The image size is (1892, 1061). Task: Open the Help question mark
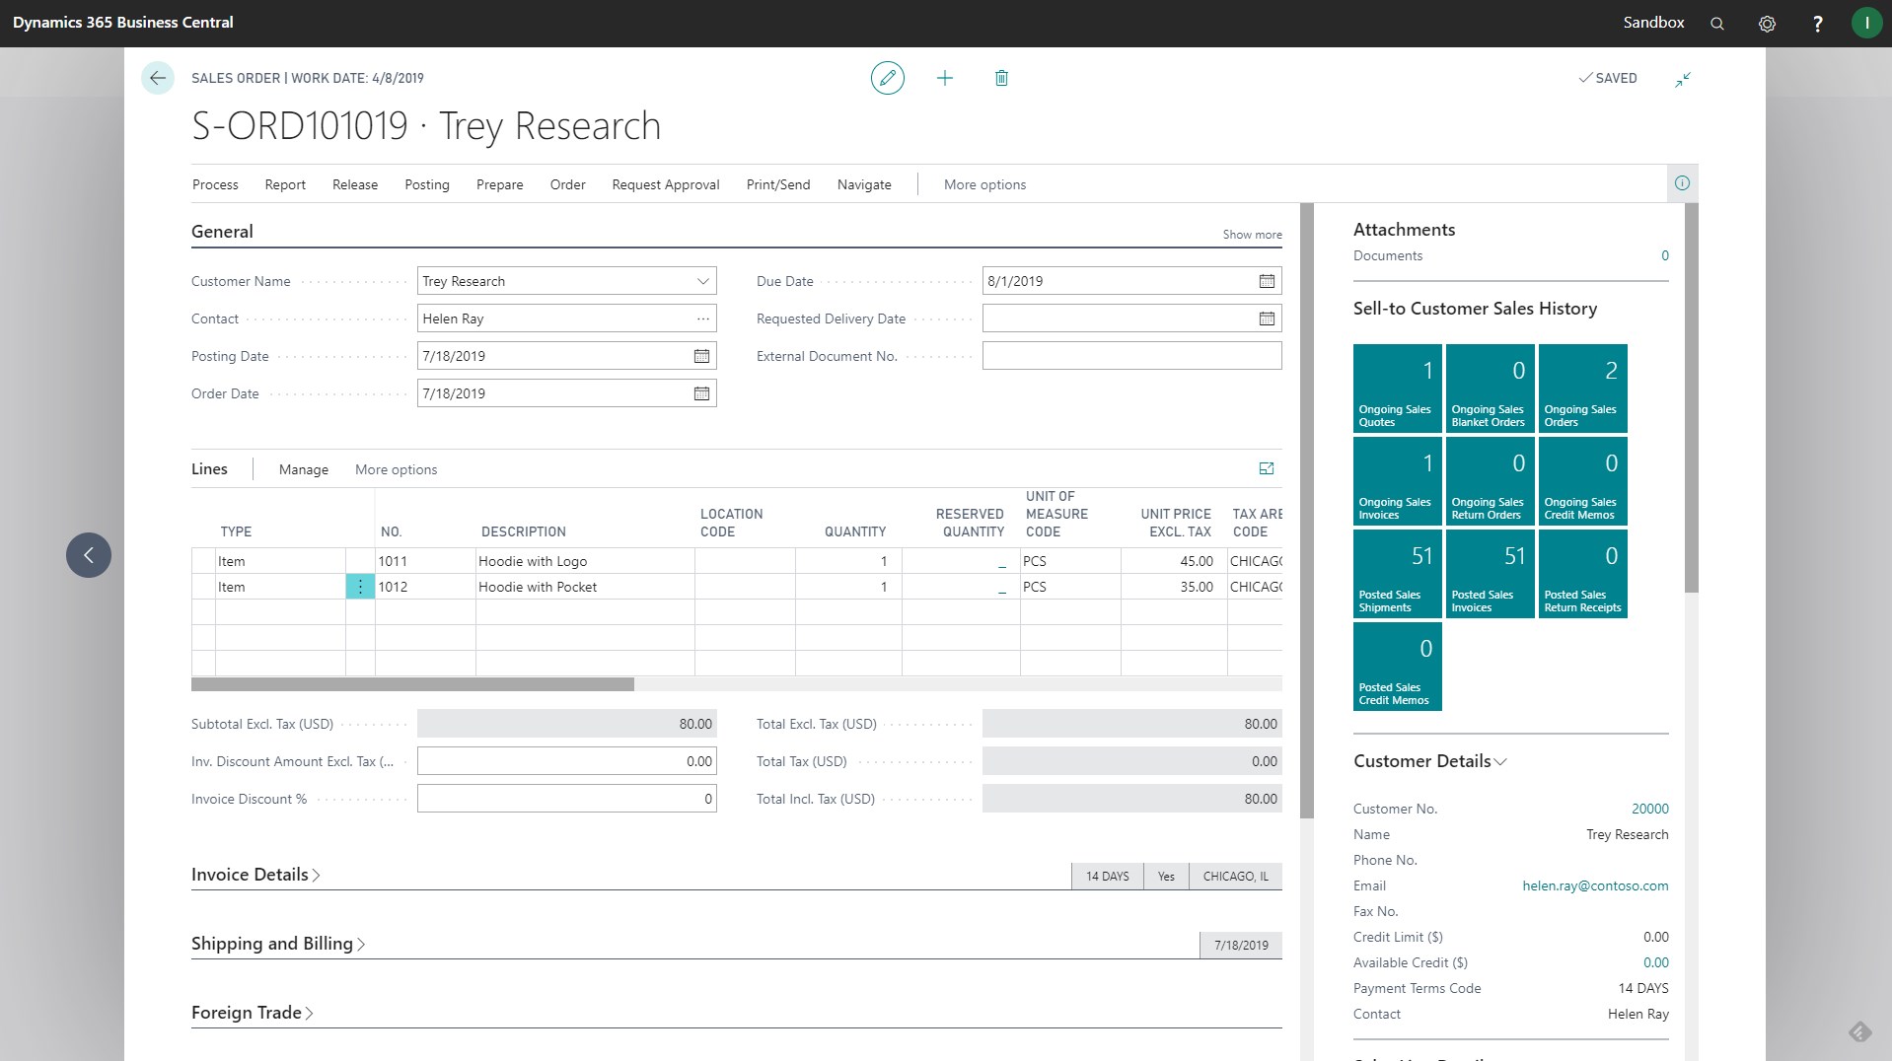click(x=1817, y=23)
